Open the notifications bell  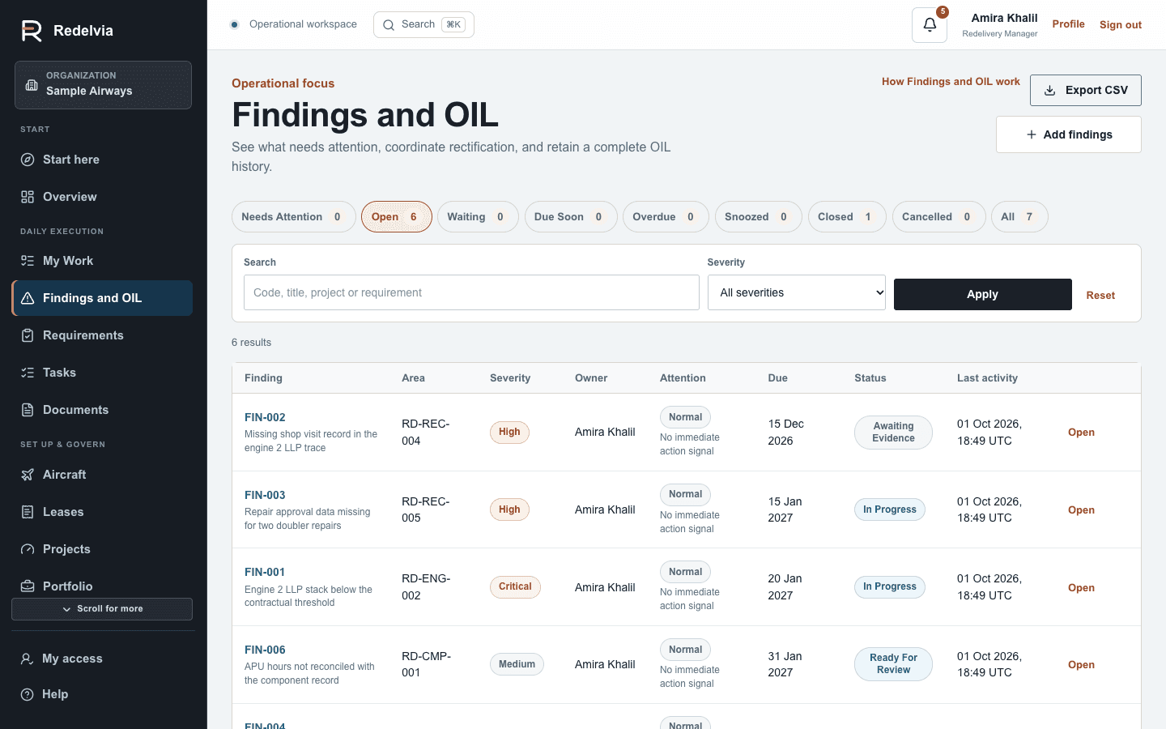click(x=930, y=25)
